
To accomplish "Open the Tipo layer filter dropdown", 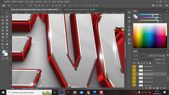I will (140, 56).
